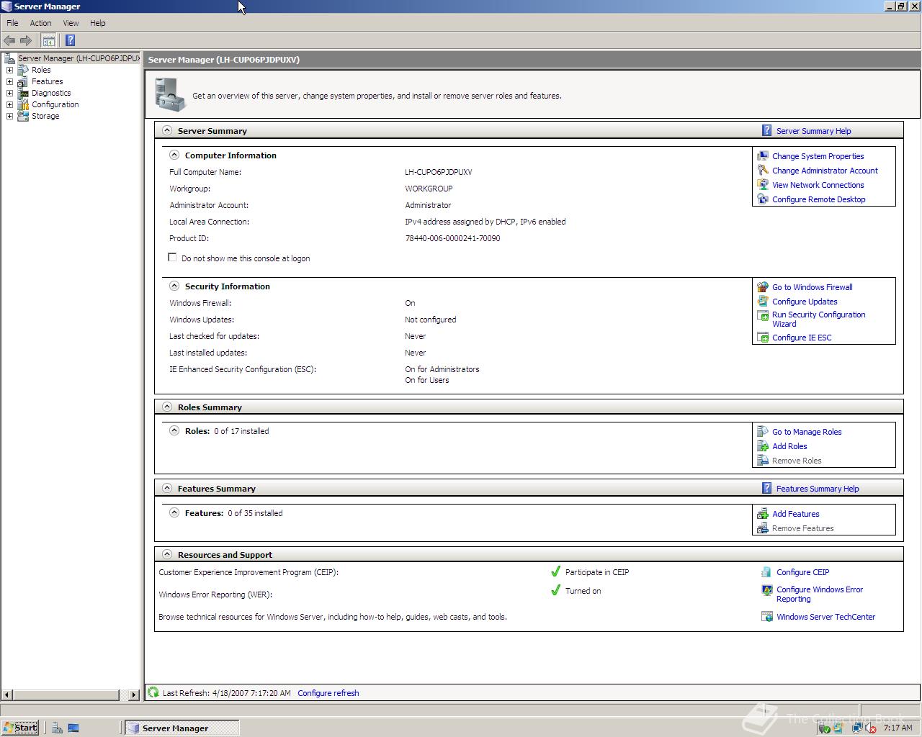The height and width of the screenshot is (737, 922).
Task: Click the Help toolbar icon
Action: point(70,40)
